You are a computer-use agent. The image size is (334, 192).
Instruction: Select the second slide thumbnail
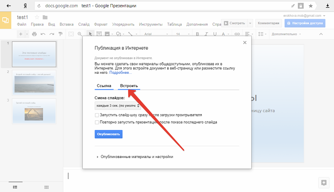pos(34,83)
